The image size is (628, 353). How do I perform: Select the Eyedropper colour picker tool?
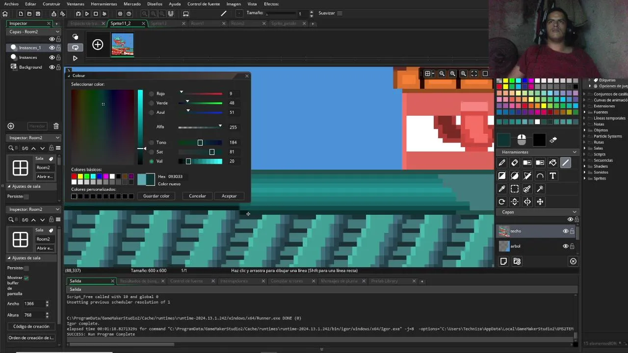(x=502, y=189)
